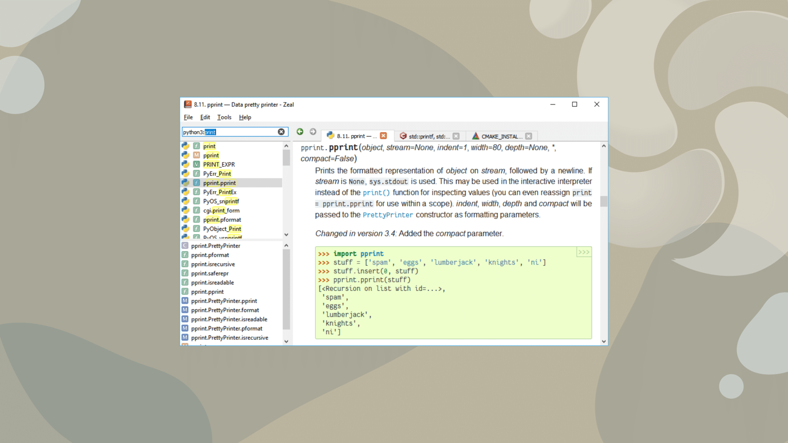Click Python docset icon beside print result

tap(185, 146)
